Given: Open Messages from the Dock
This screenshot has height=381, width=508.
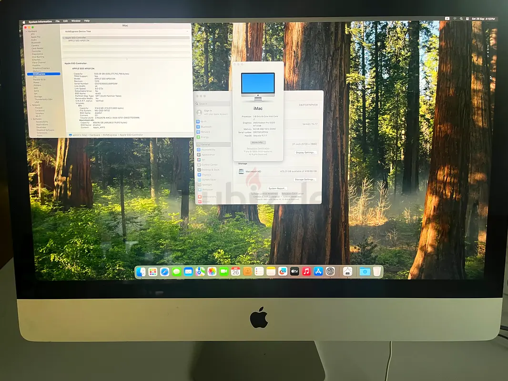Looking at the screenshot, I should tap(177, 272).
